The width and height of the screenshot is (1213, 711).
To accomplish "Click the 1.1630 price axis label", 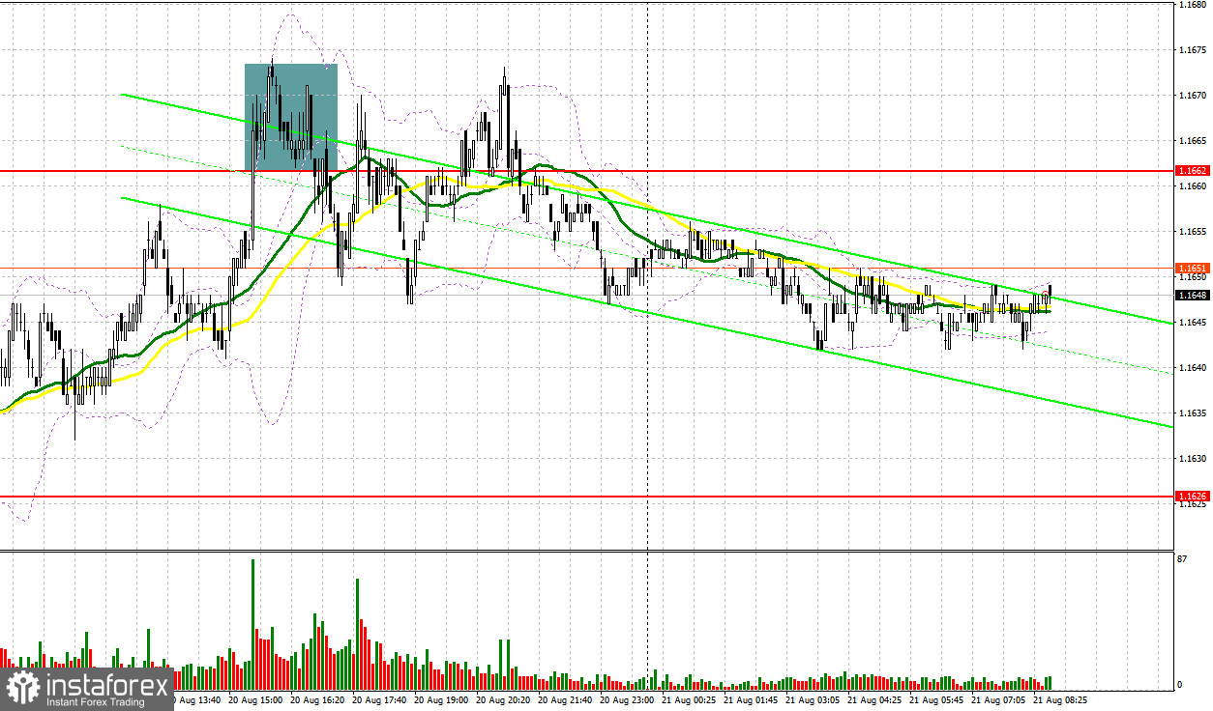I will [x=1191, y=459].
